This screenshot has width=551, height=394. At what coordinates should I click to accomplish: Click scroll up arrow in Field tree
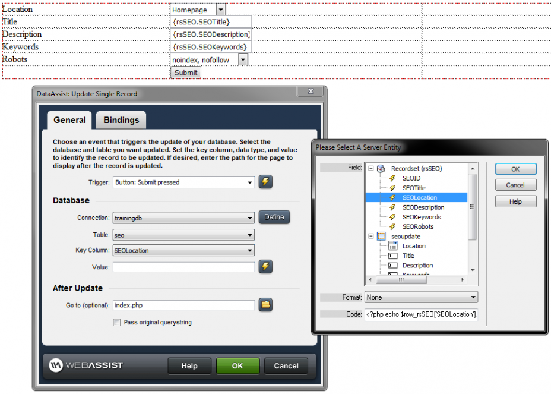[x=473, y=169]
